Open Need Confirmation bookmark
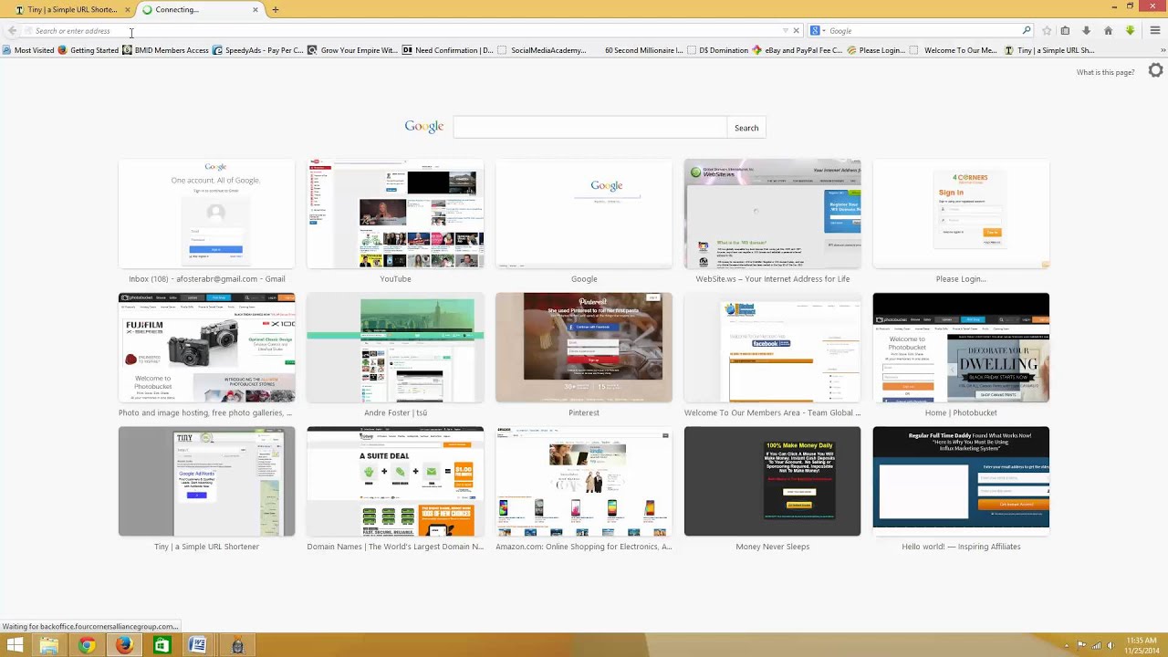1168x657 pixels. tap(447, 50)
